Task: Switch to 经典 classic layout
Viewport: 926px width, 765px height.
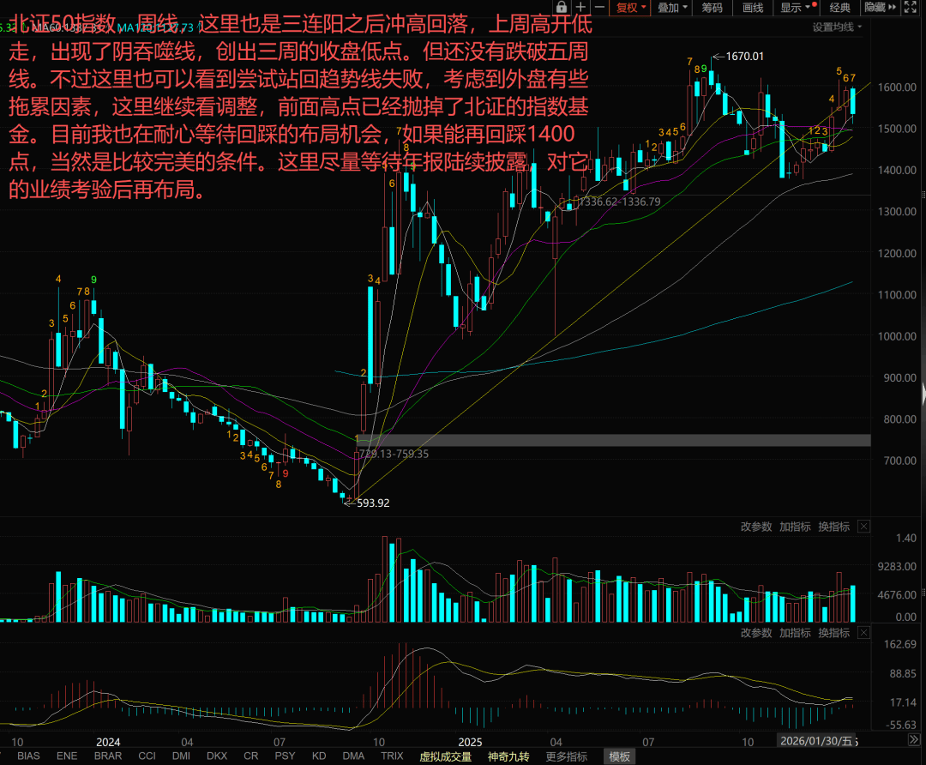Action: pos(839,8)
